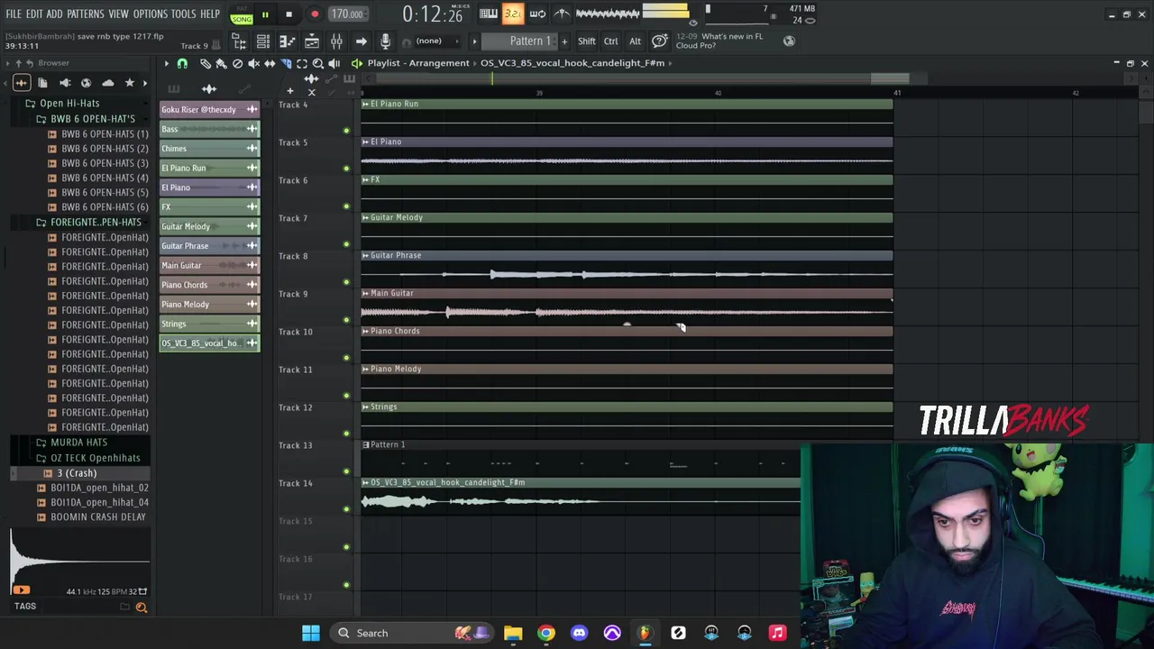Mute Track 4 via its green dot
This screenshot has width=1154, height=649.
tap(346, 132)
